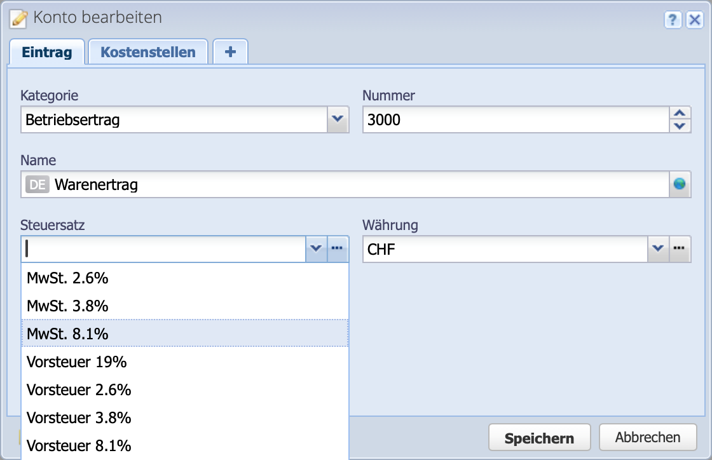The height and width of the screenshot is (460, 712).
Task: Expand the Währung currency dropdown
Action: tap(659, 248)
